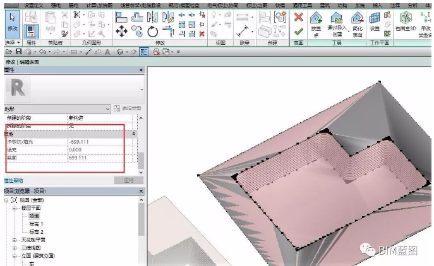This screenshot has height=266, width=434.
Task: Select the 标高 1 view in the project browser
Action: click(x=36, y=224)
